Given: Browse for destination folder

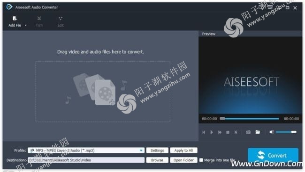Looking at the screenshot, I should point(157,160).
